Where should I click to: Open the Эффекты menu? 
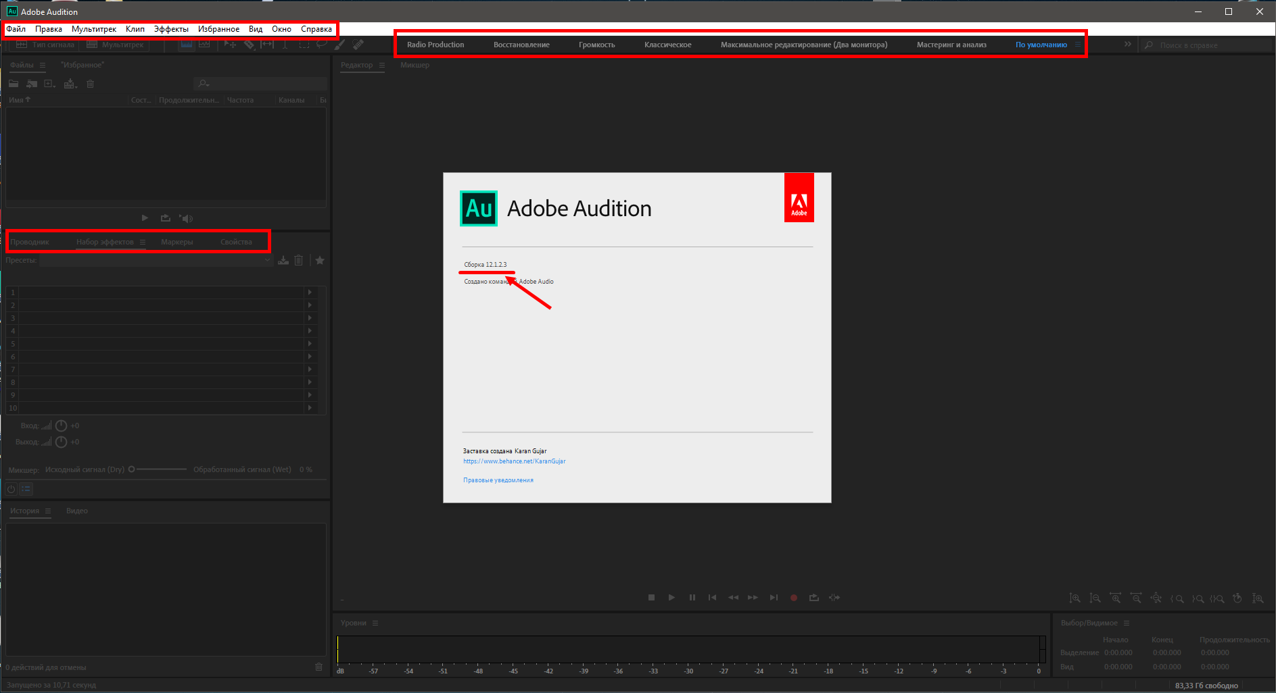pos(171,29)
